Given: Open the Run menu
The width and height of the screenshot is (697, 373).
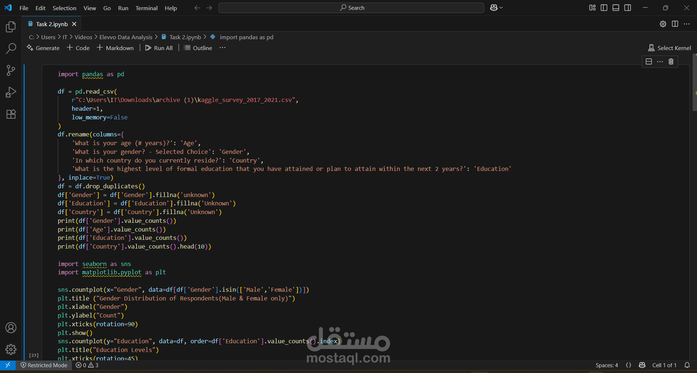Looking at the screenshot, I should [123, 8].
